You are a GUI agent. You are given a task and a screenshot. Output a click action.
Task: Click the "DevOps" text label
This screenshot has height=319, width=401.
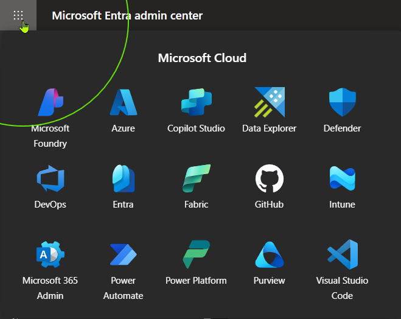pos(50,205)
